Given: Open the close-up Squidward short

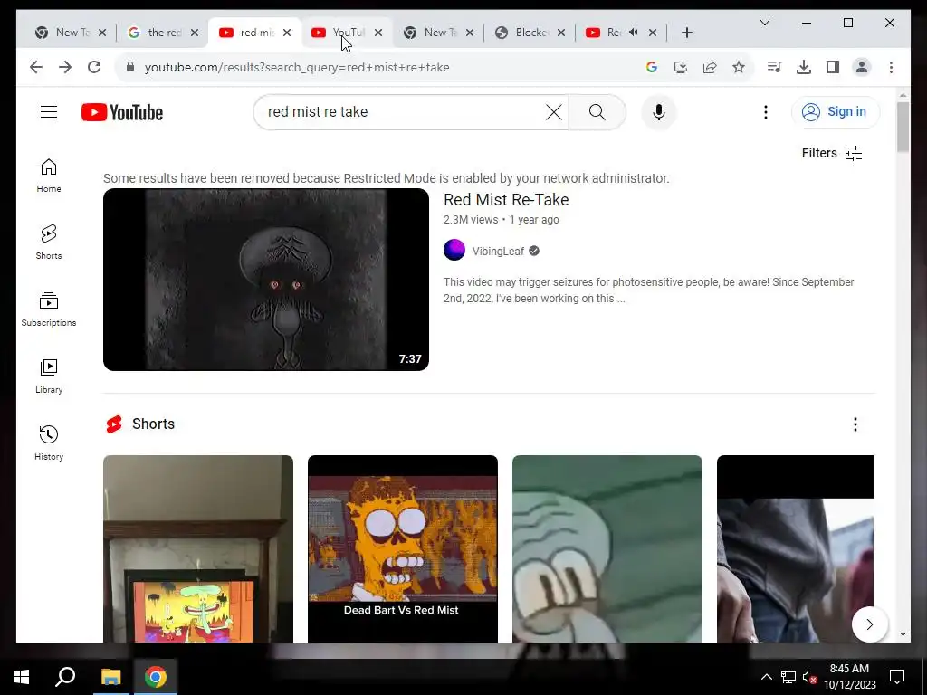Looking at the screenshot, I should (x=607, y=548).
